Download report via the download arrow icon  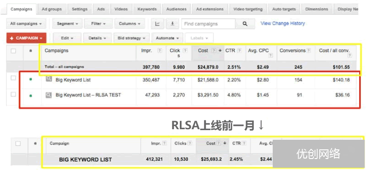click(172, 24)
